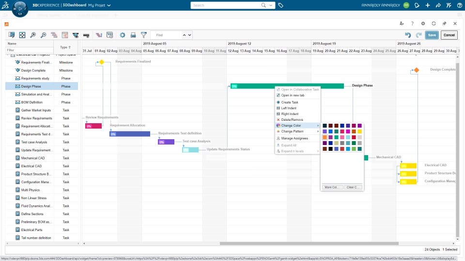Choose Right Indent from context menu
465x261 pixels.
coord(290,114)
